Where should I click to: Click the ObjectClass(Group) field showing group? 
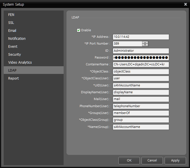(141, 120)
